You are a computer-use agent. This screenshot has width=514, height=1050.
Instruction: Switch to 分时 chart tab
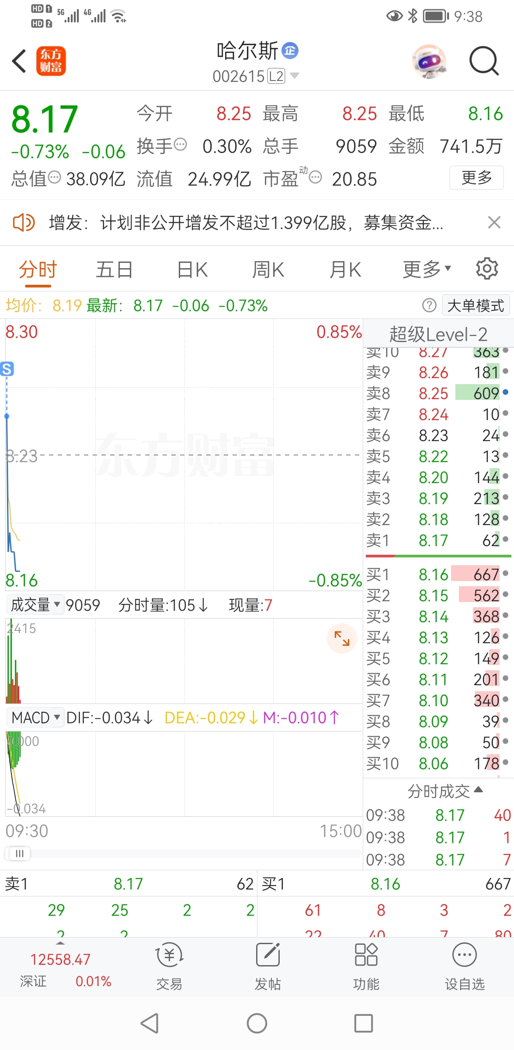(38, 269)
